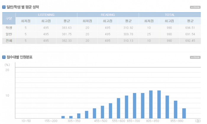Image resolution: width=207 pixels, height=124 pixels.
Task: Click the 학생 row label
Action: pyautogui.click(x=9, y=28)
